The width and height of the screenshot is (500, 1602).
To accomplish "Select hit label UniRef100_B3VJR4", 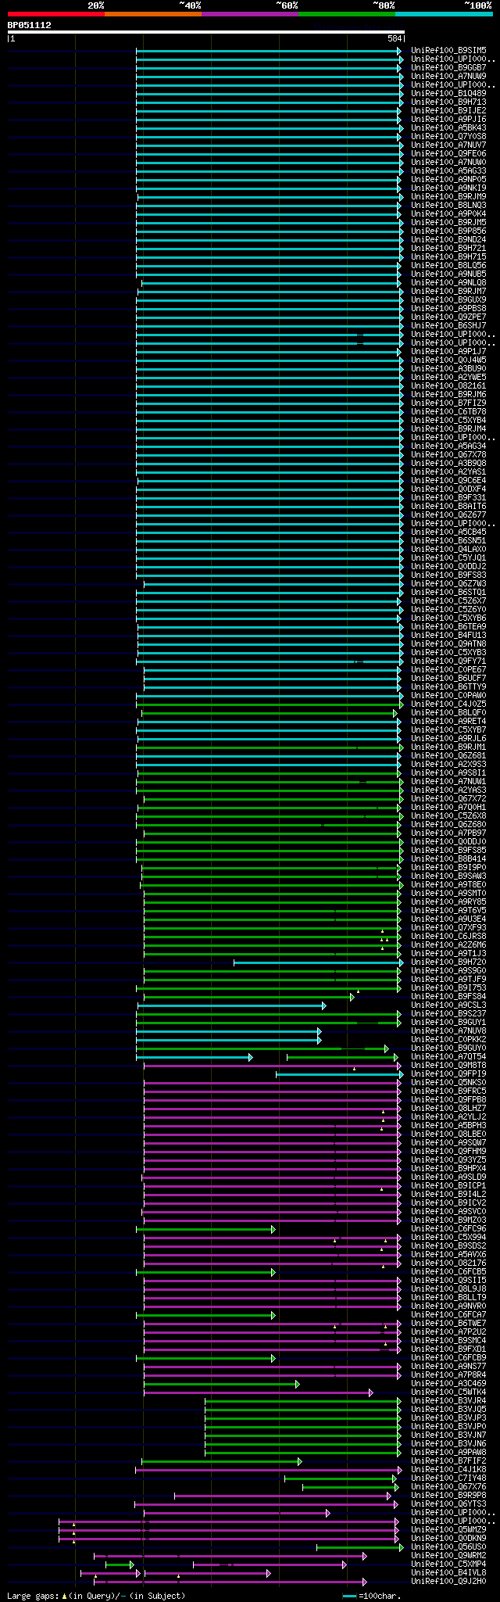I will pos(448,1401).
